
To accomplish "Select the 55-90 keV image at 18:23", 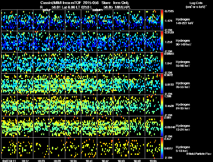I will [x=41, y=63].
